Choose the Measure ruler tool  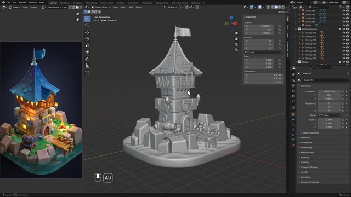tap(87, 66)
